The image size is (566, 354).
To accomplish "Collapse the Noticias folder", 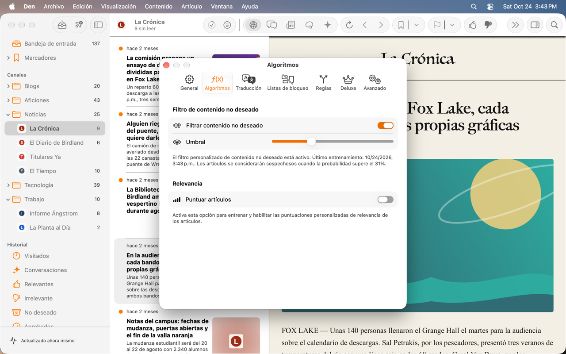I will [8, 115].
